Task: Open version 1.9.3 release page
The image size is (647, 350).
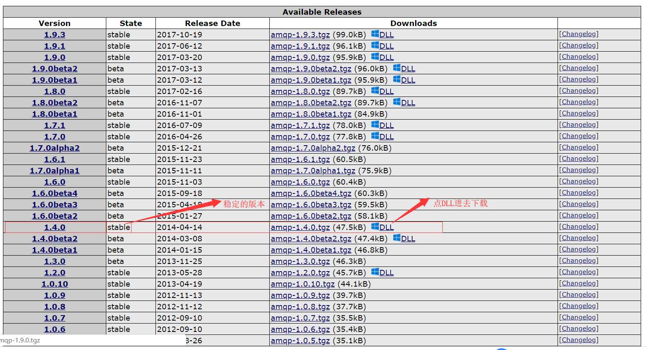Action: tap(55, 35)
